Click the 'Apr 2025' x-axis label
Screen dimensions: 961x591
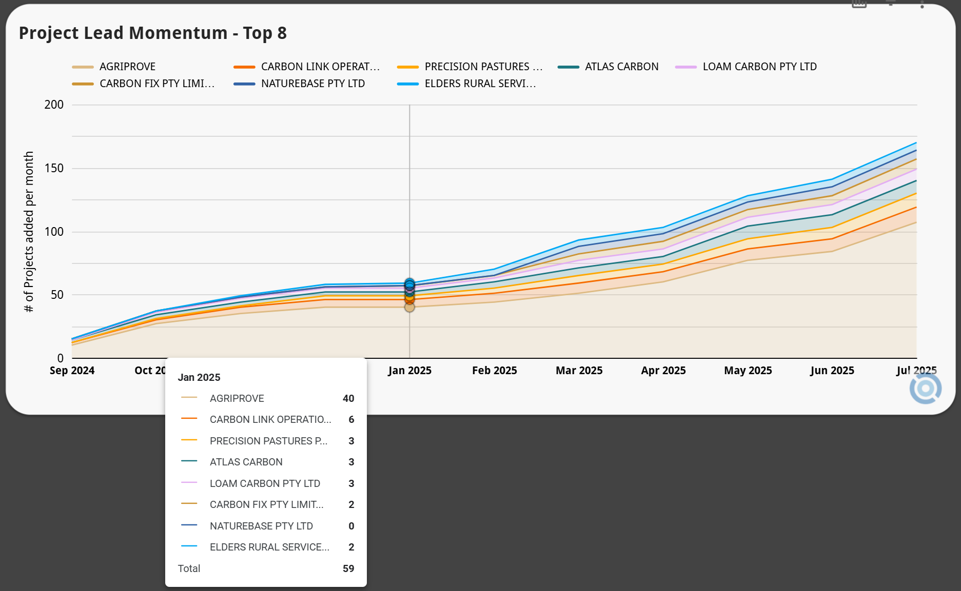click(663, 371)
